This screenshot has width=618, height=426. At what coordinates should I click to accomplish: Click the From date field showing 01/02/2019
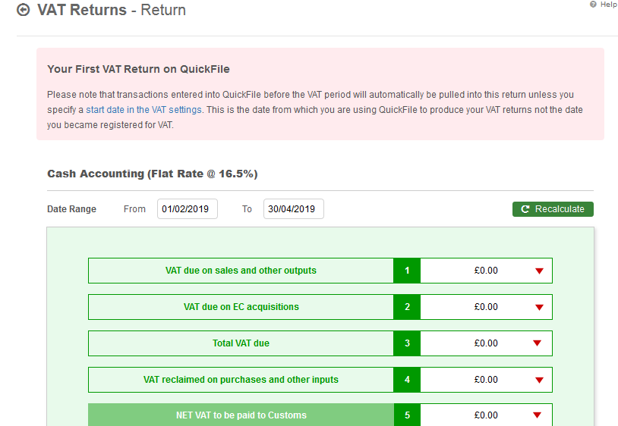click(x=187, y=209)
